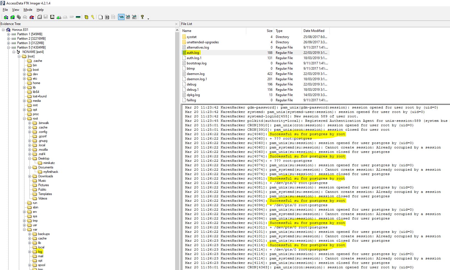Click Detect EFS Encryption key icon
The image size is (450, 270).
(x=93, y=17)
